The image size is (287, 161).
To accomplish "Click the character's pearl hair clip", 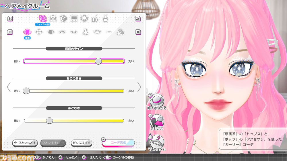I will pos(272,42).
